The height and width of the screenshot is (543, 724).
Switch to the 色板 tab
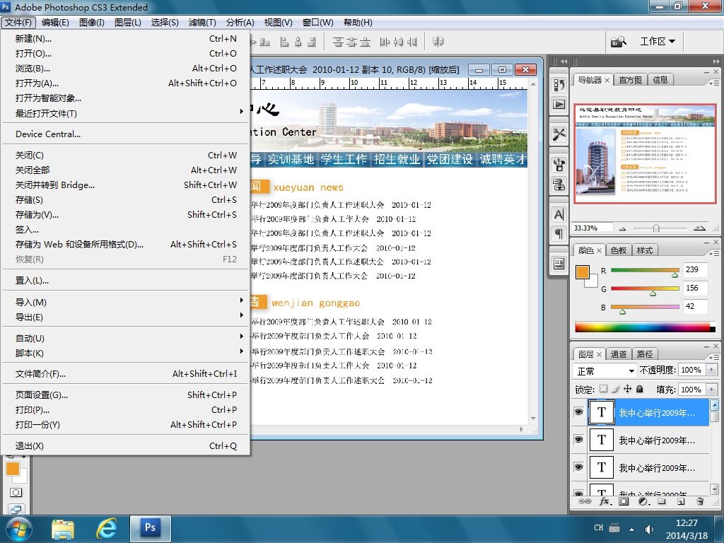[x=618, y=250]
